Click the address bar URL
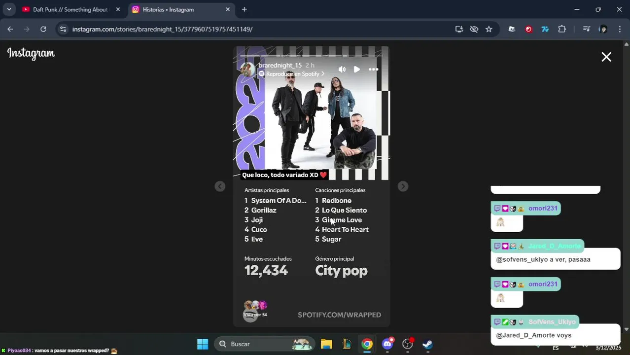 coord(162,29)
